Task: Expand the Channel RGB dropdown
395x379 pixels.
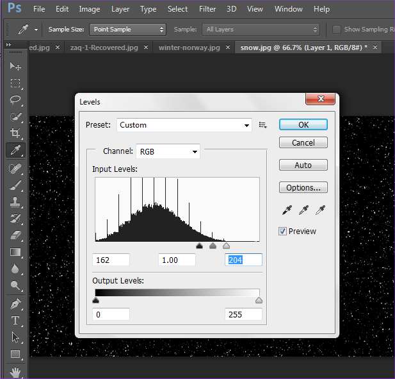Action: click(168, 151)
